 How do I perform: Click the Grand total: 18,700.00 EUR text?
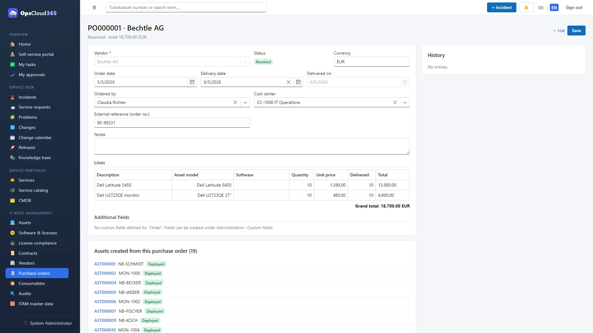click(382, 206)
